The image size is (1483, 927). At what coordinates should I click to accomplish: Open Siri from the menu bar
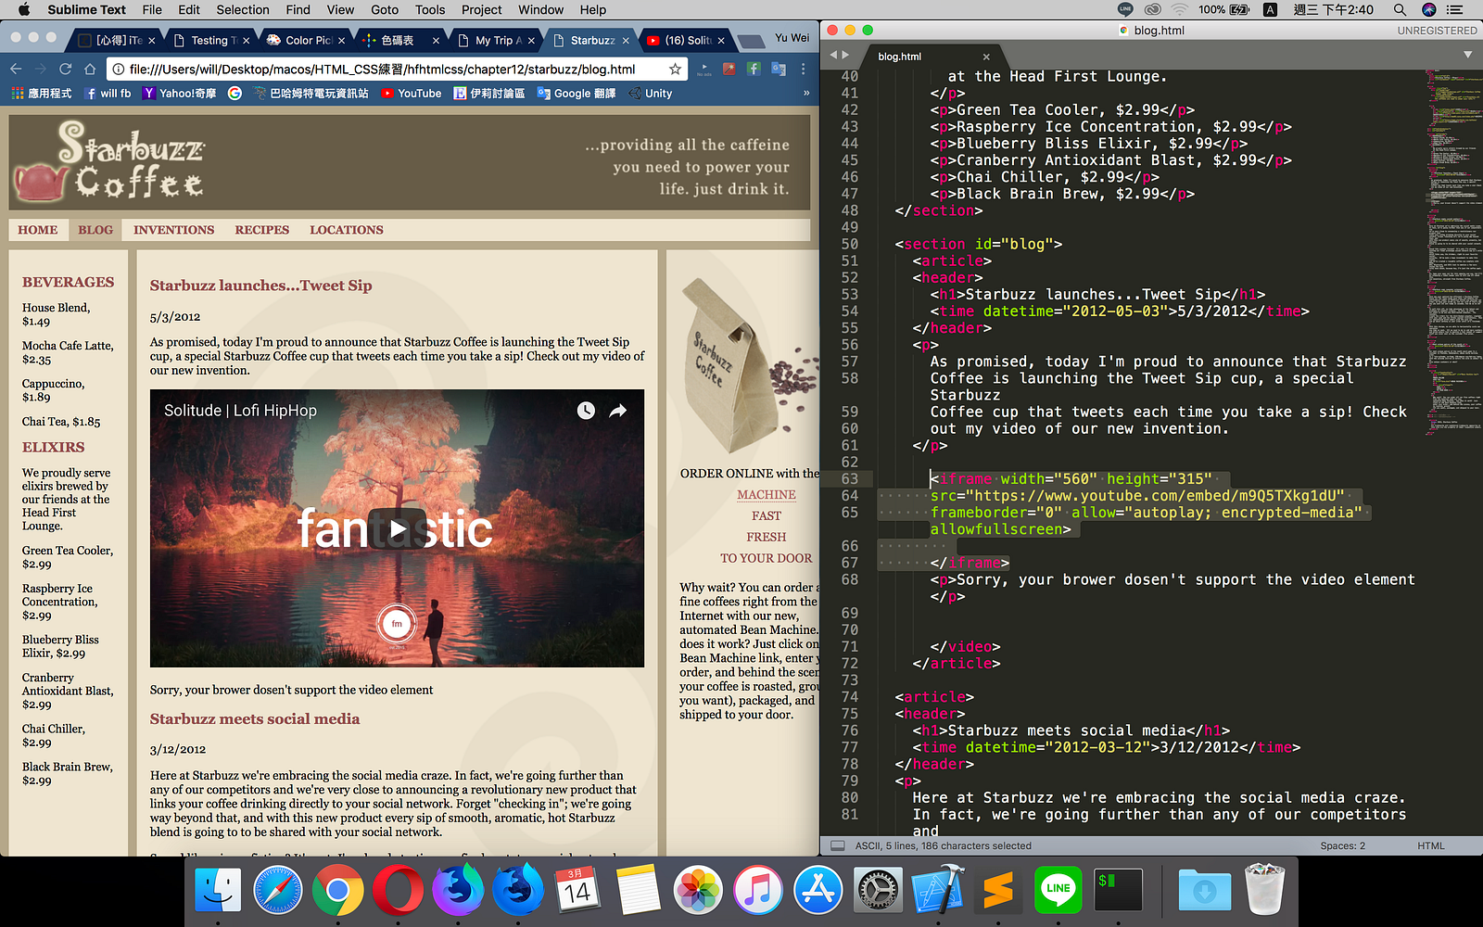(x=1428, y=9)
